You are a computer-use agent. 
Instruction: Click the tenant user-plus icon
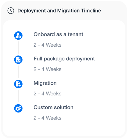[x=18, y=35]
